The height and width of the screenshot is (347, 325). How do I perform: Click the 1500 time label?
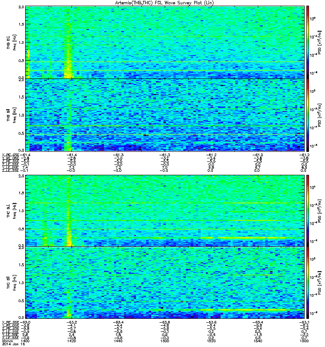(165, 341)
